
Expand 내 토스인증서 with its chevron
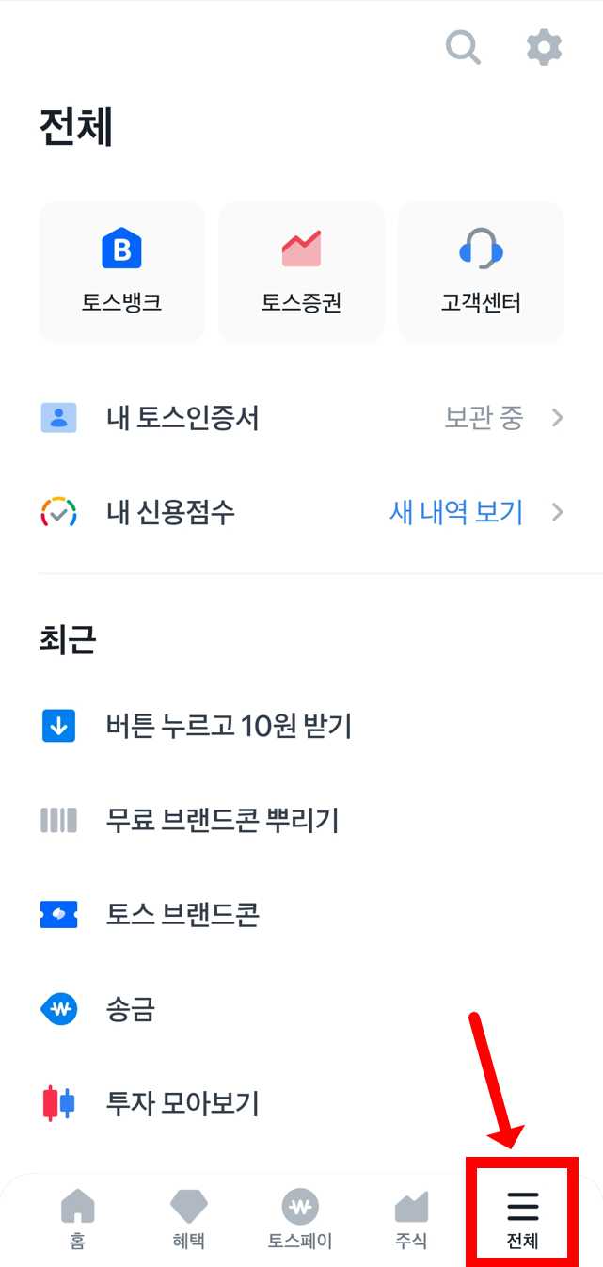point(558,418)
